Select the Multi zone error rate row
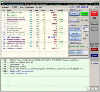This screenshot has width=100, height=92. point(34,48)
